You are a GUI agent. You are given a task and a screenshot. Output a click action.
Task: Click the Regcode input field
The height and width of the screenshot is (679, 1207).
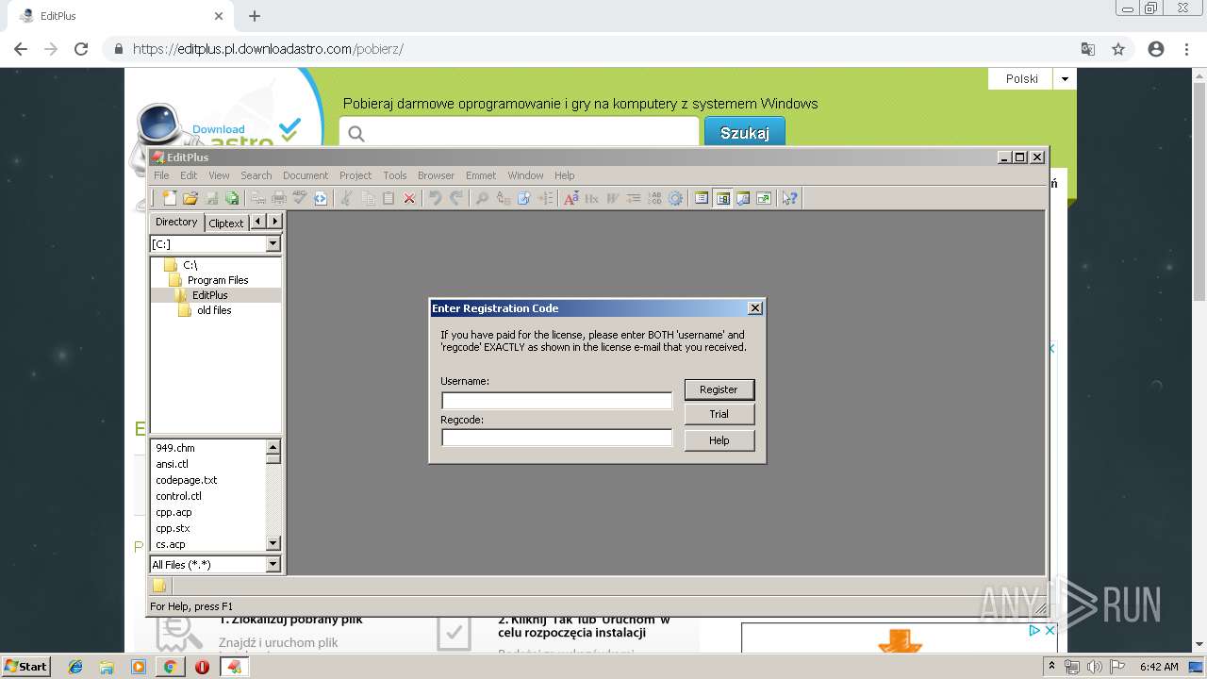(x=556, y=438)
